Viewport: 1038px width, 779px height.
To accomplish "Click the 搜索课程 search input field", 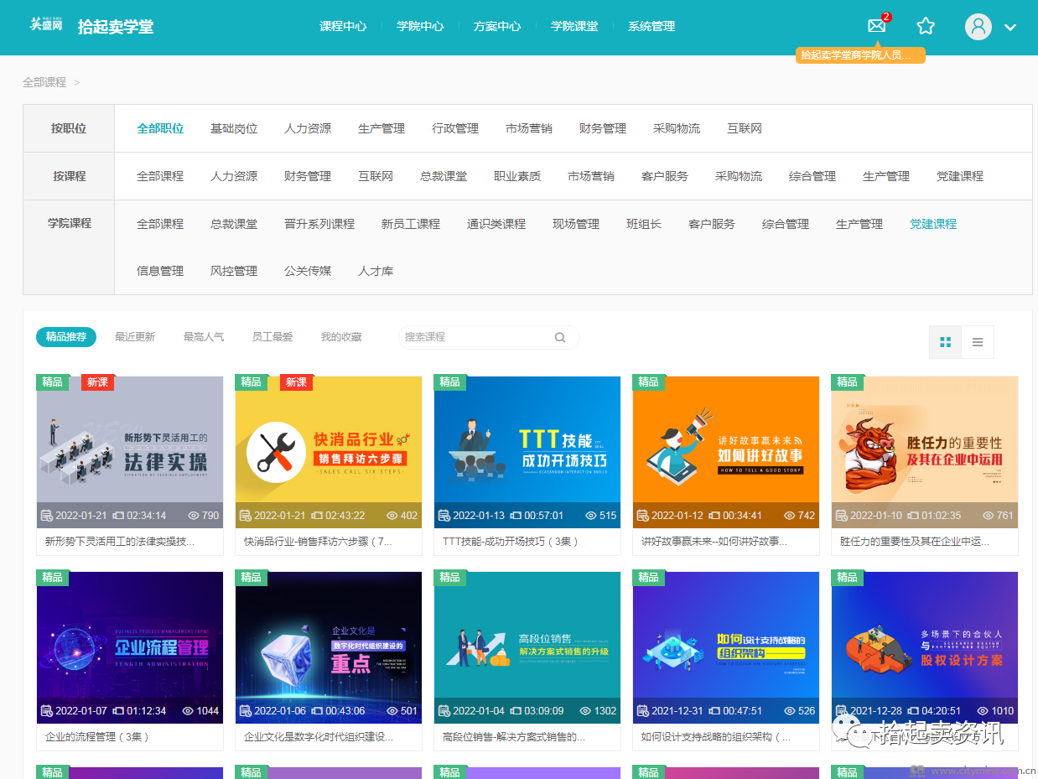I will click(476, 337).
